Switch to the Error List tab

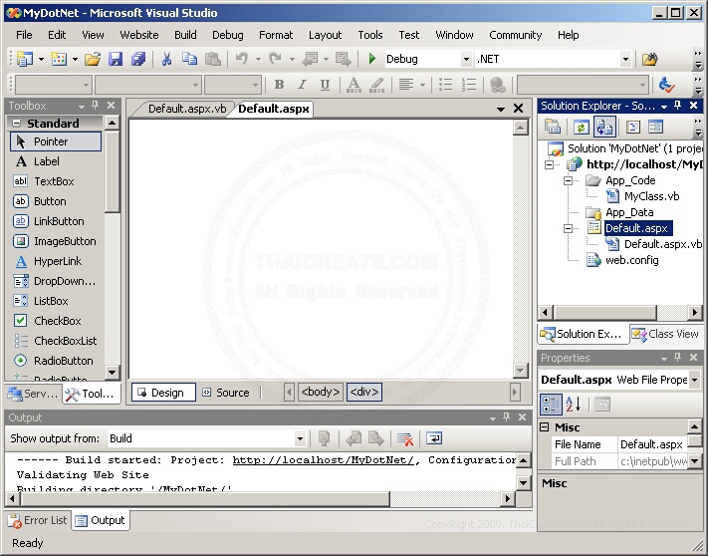pos(38,520)
